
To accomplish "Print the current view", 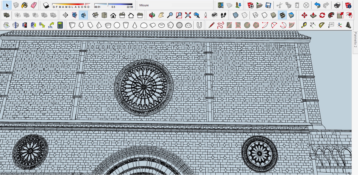I will (x=337, y=5).
